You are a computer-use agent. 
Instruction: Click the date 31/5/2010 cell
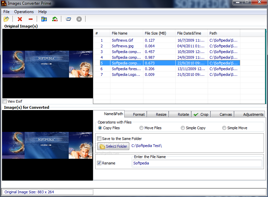[x=191, y=75]
